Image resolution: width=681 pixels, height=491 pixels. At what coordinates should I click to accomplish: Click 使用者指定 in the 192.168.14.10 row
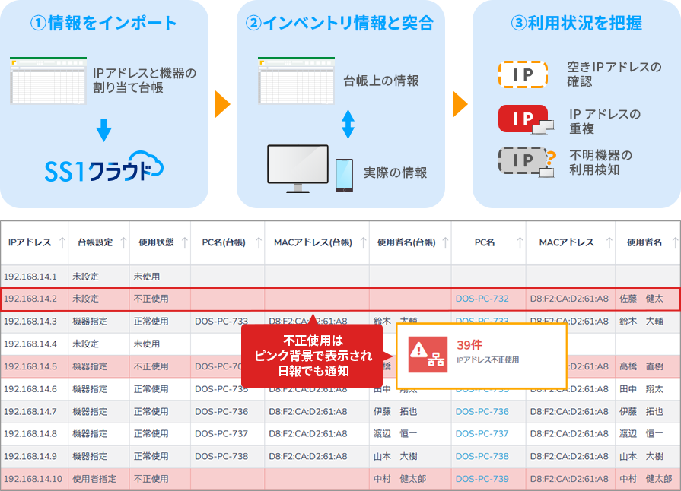click(x=94, y=479)
